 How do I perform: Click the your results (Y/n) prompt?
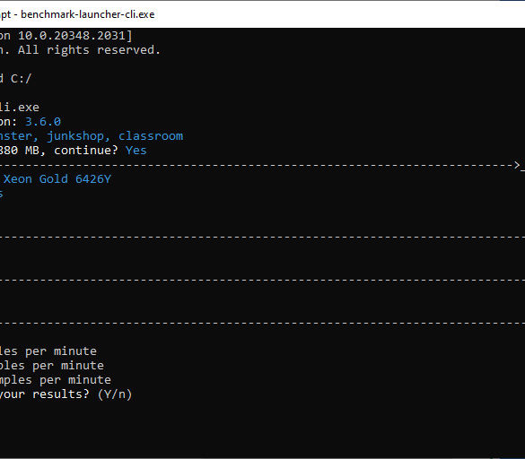pos(66,394)
